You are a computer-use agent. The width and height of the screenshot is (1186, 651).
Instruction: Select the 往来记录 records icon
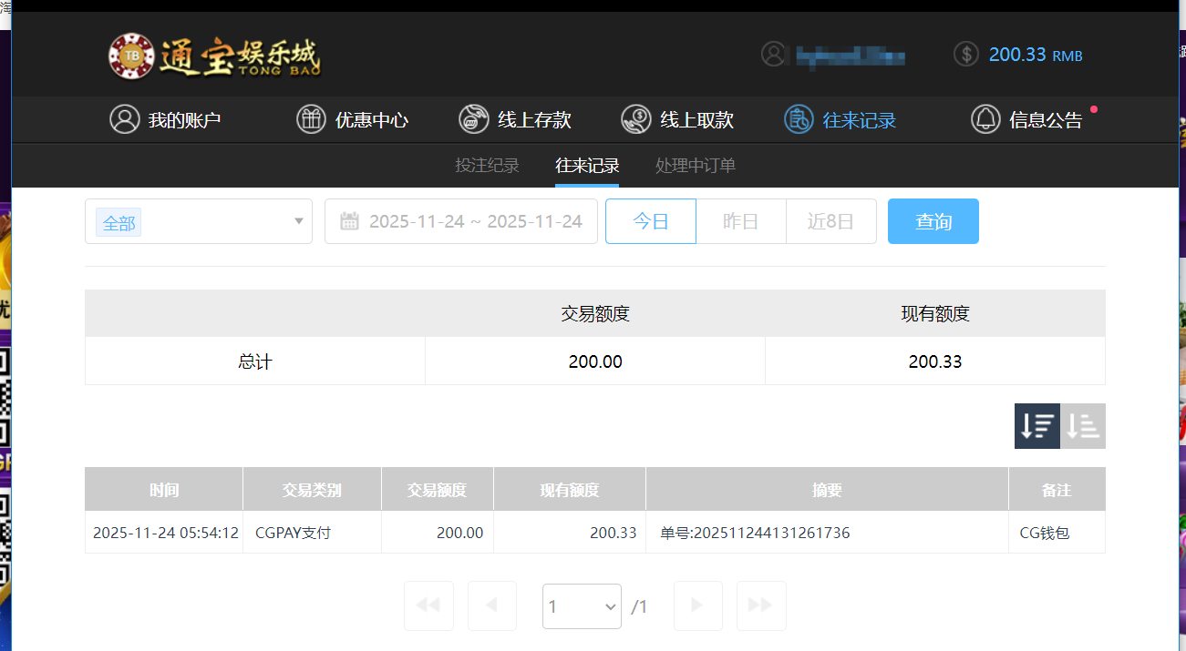click(x=799, y=118)
